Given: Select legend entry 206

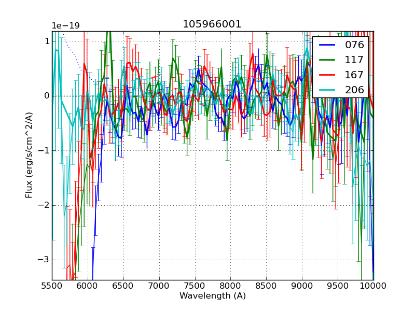Looking at the screenshot, I should (354, 90).
